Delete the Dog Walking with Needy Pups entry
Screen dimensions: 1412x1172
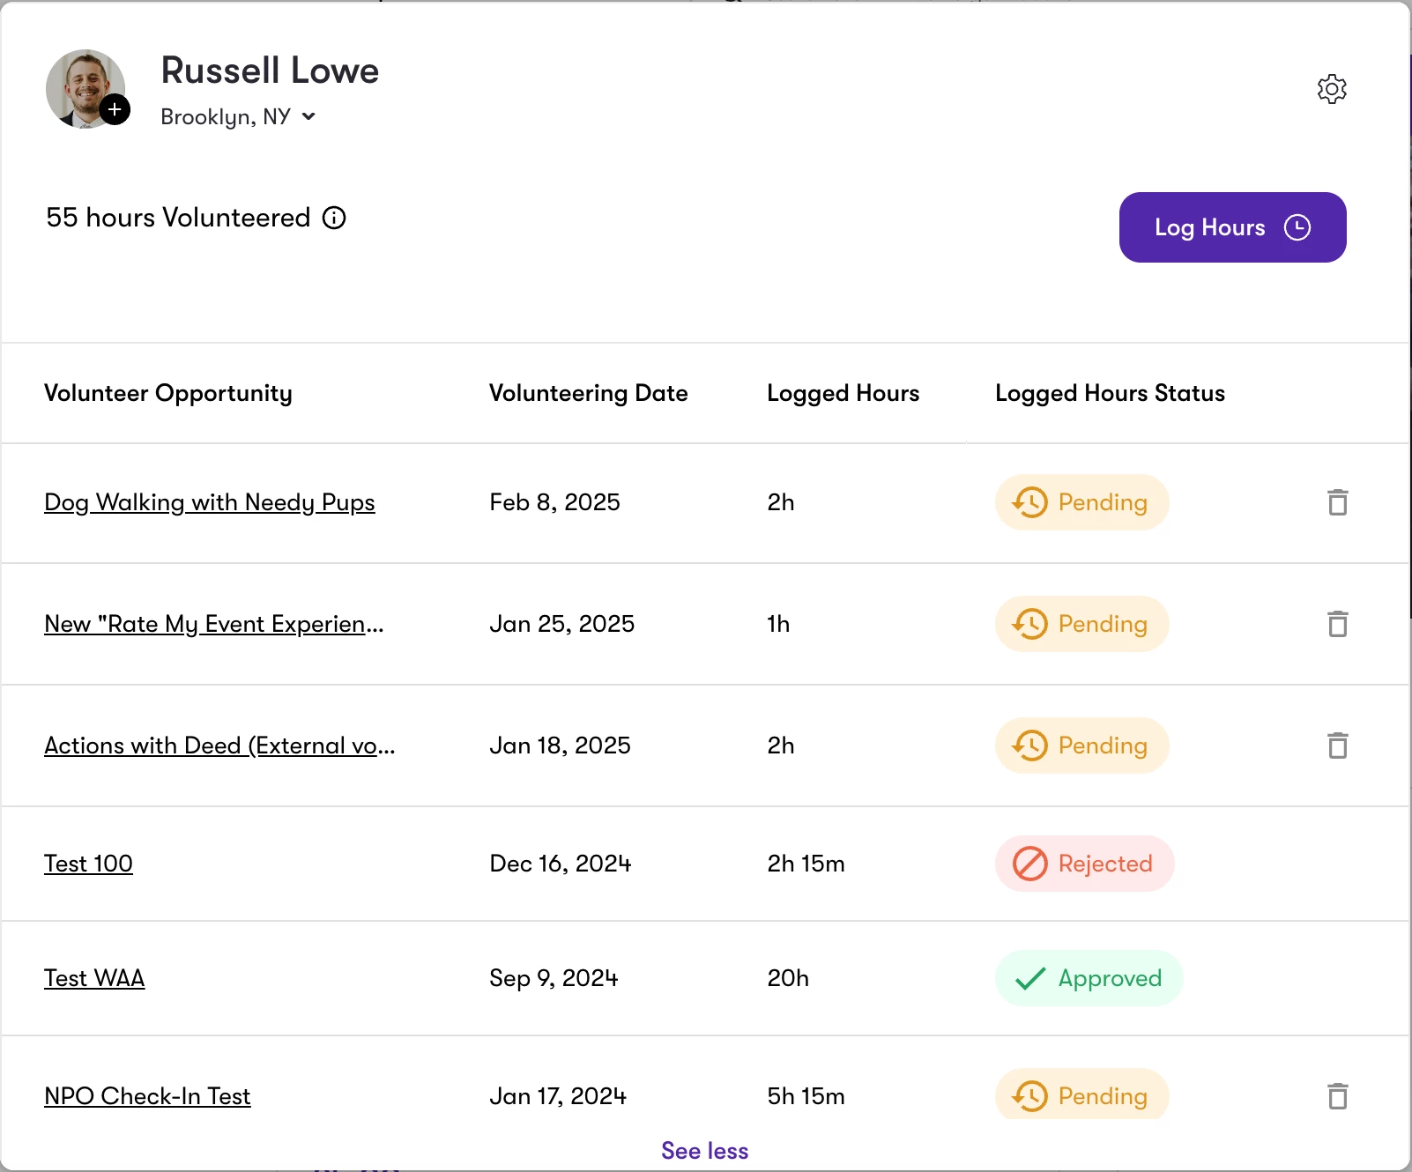(1337, 502)
